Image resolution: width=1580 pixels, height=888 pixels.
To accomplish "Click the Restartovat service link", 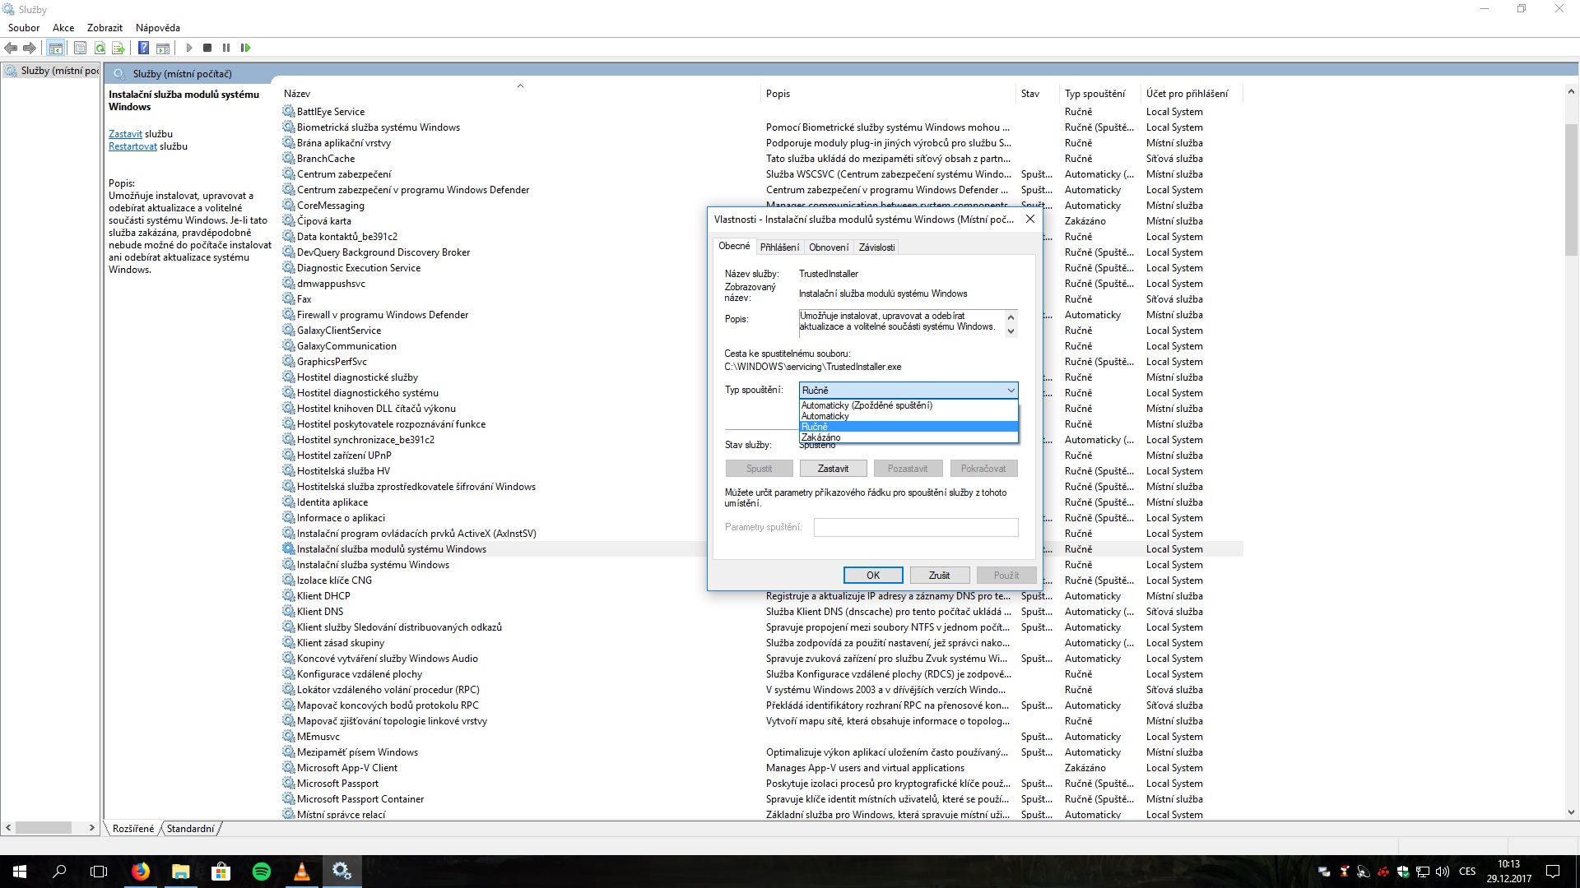I will point(132,146).
